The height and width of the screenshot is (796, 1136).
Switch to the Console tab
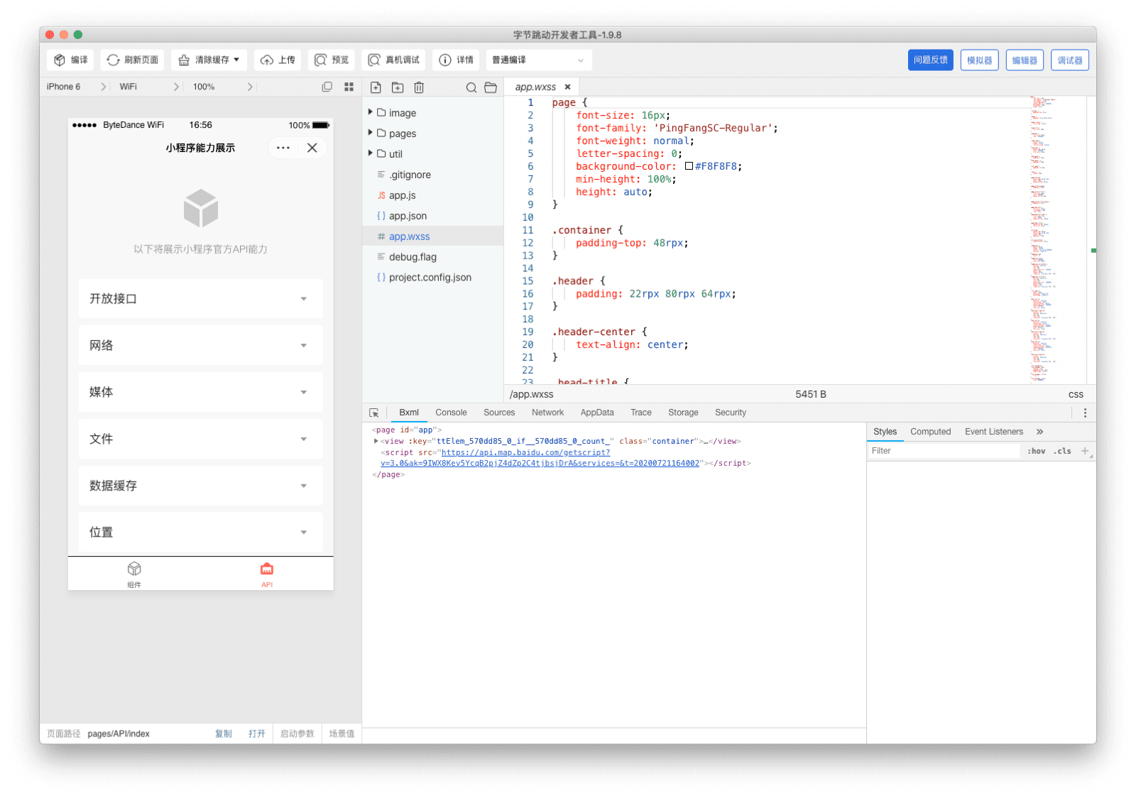point(451,412)
